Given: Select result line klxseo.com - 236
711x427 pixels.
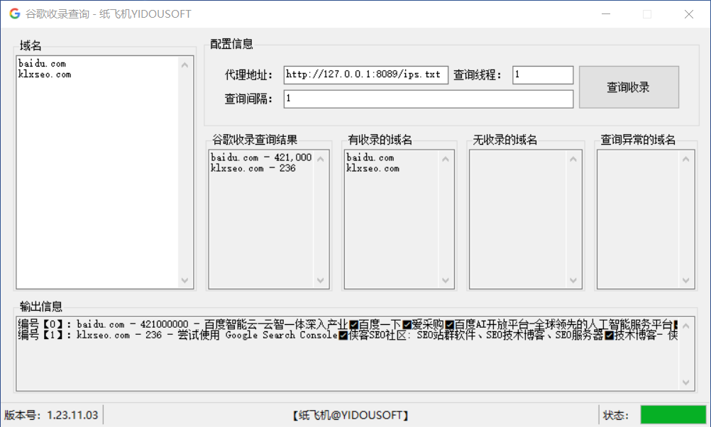Looking at the screenshot, I should point(253,168).
